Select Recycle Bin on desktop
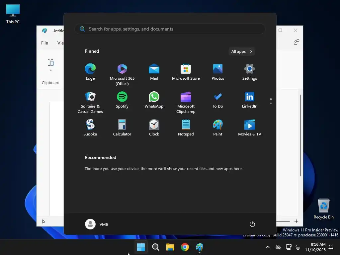Screen dimensions: 340x255 (x=323, y=209)
